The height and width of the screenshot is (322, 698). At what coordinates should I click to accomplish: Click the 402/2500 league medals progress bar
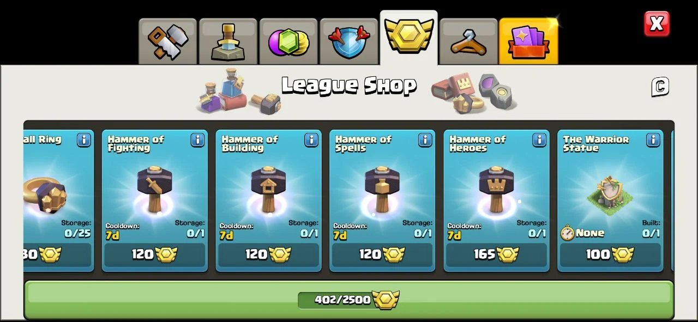[349, 300]
